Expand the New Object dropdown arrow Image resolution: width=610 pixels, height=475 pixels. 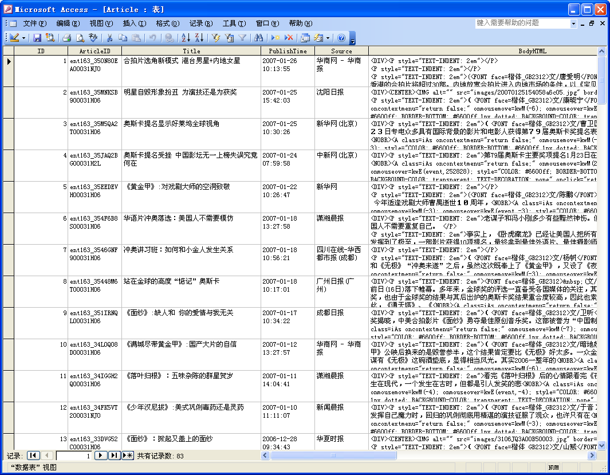click(x=328, y=38)
